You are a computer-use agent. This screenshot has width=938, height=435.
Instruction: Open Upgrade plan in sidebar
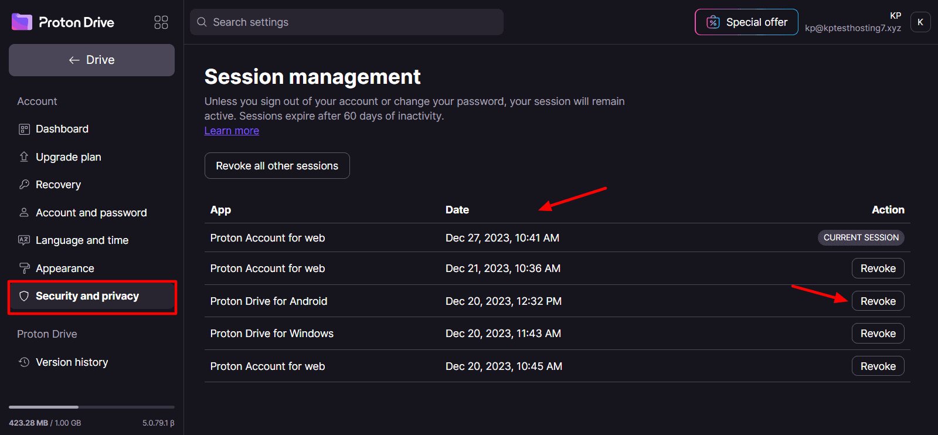pos(68,157)
